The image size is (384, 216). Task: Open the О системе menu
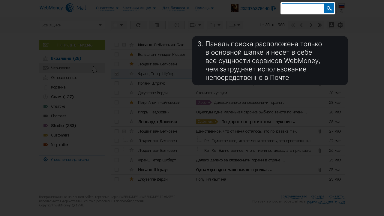pyautogui.click(x=107, y=8)
